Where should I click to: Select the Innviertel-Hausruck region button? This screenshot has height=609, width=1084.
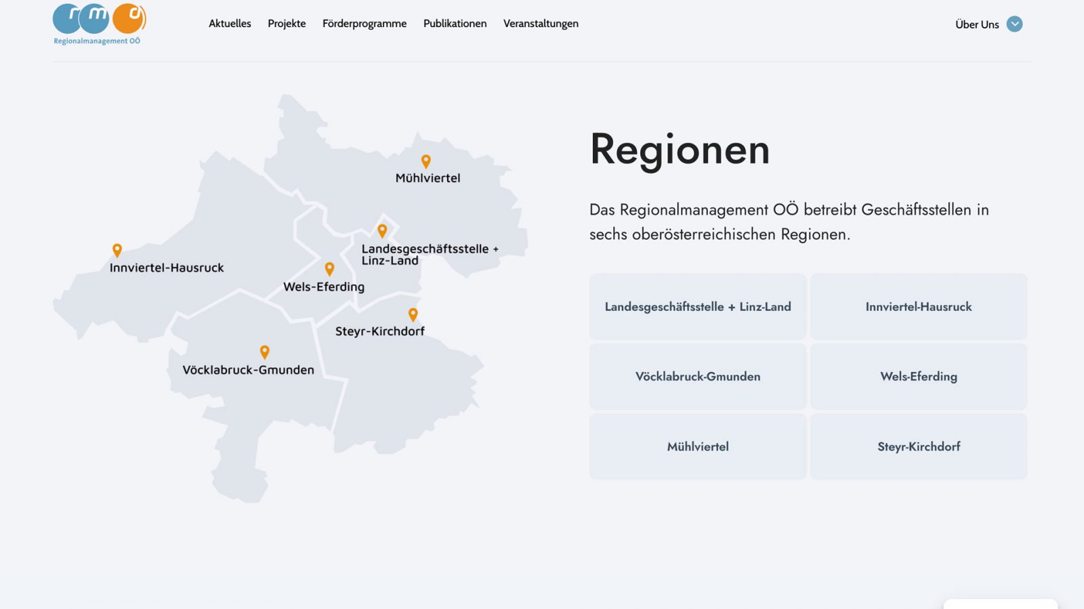pos(919,307)
